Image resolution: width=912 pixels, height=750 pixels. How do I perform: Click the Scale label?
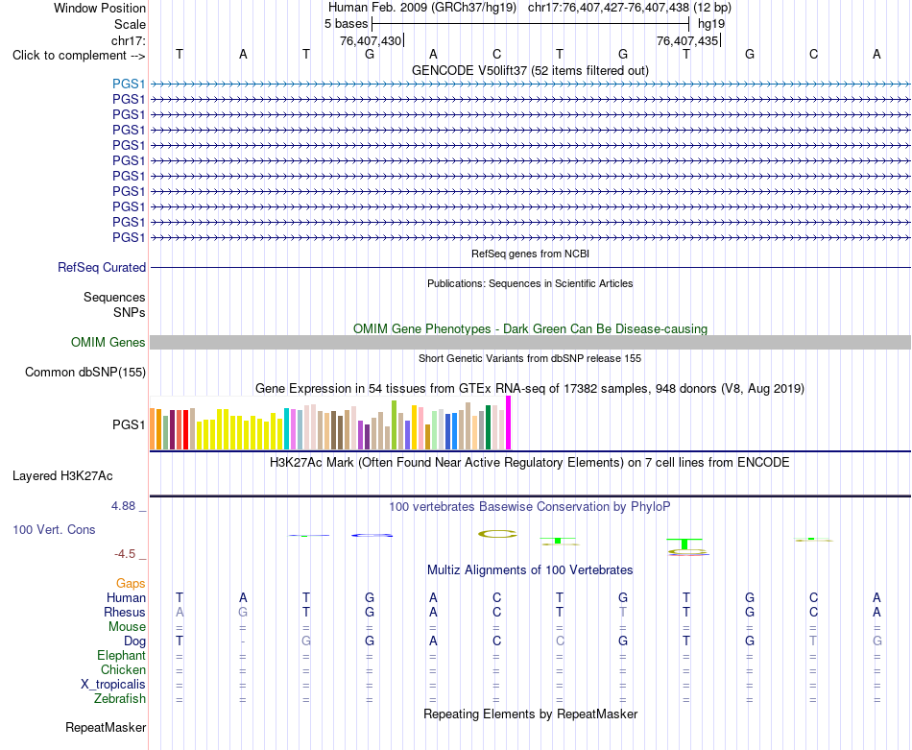[x=130, y=24]
